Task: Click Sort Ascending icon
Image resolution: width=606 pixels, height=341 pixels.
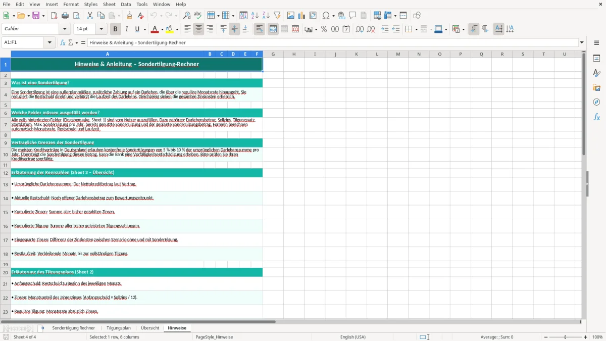Action: click(255, 16)
